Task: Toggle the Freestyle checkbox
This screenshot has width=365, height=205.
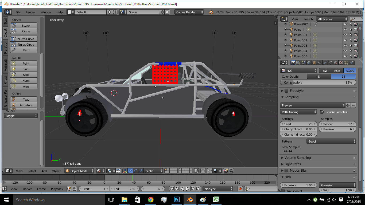Action: (286, 91)
